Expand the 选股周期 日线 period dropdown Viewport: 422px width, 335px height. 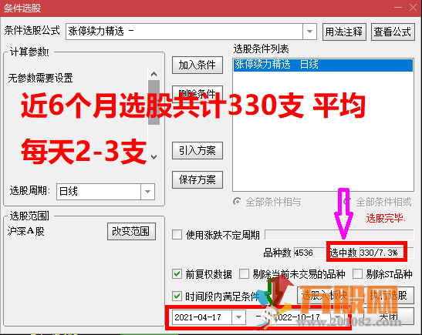click(147, 192)
